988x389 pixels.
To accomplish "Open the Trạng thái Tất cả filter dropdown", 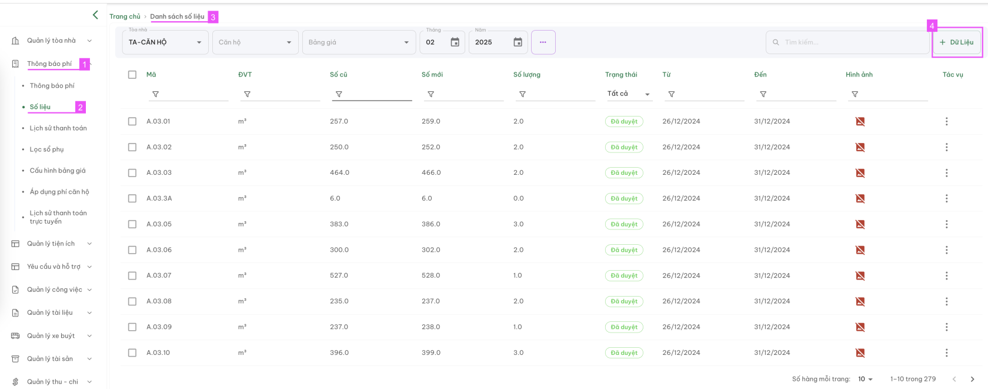I will click(629, 94).
